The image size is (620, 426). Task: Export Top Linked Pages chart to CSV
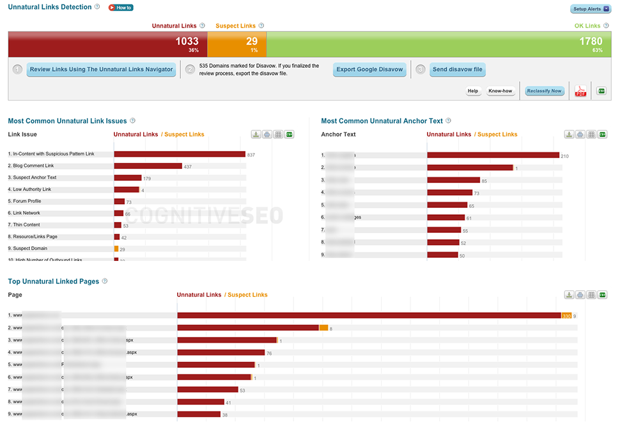pyautogui.click(x=603, y=295)
